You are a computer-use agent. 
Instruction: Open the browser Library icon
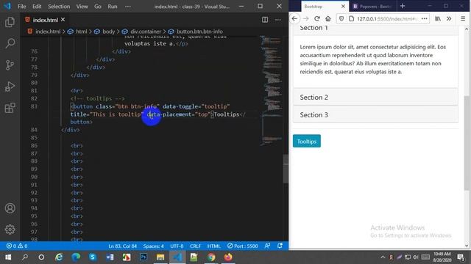coord(438,19)
